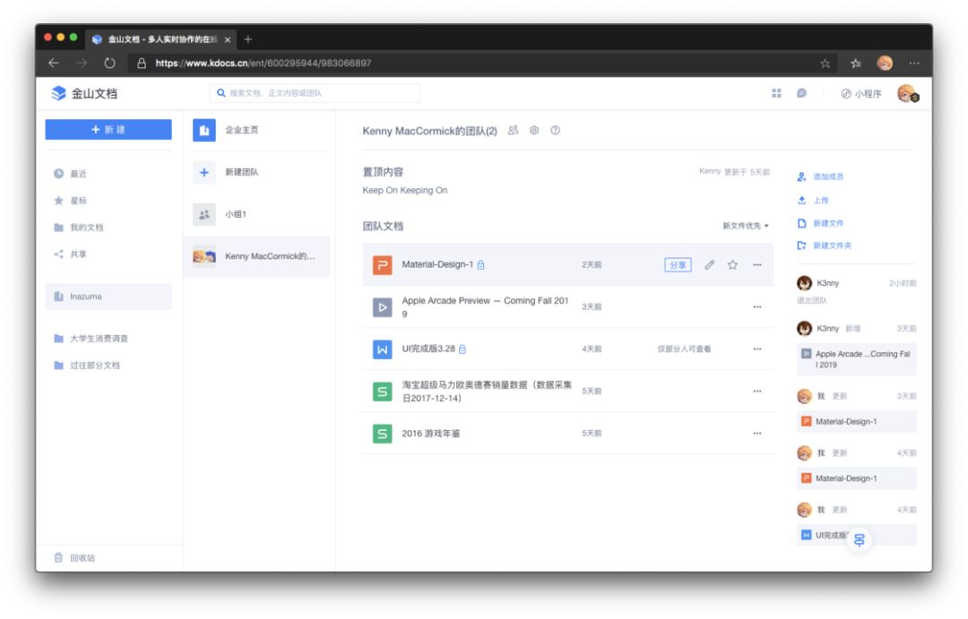The height and width of the screenshot is (619, 968).
Task: Open the apps grid icon in header
Action: click(776, 93)
